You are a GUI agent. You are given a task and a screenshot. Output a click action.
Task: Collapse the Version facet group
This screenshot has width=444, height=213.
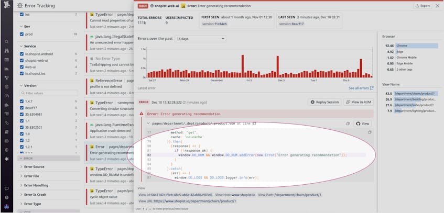click(21, 85)
